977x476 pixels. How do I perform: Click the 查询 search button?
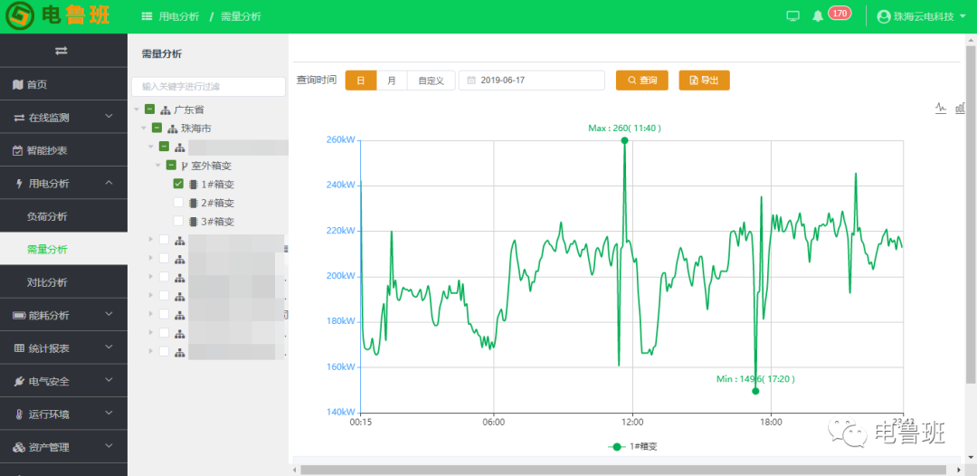(x=641, y=81)
